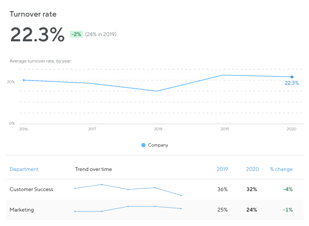Select the 2018 low point on line chart
Screen dimensions: 309x226
click(157, 91)
